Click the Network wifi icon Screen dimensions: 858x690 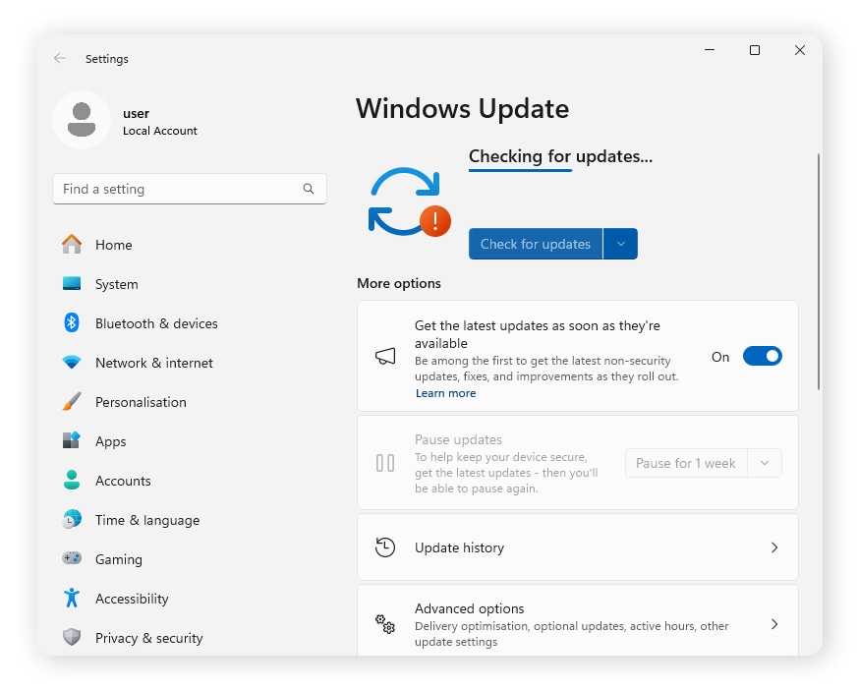pyautogui.click(x=72, y=363)
